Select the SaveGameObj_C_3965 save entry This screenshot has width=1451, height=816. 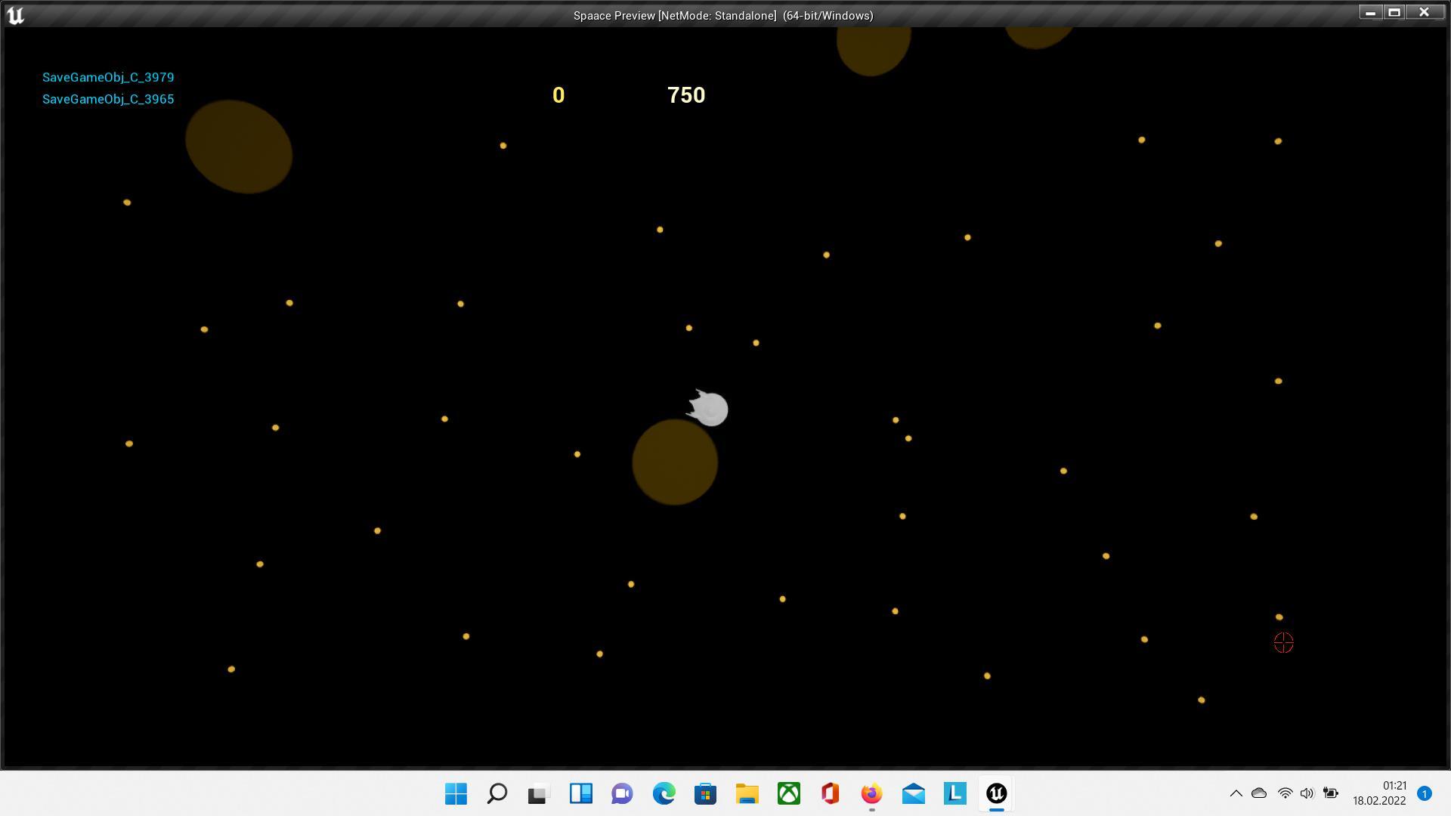coord(108,98)
